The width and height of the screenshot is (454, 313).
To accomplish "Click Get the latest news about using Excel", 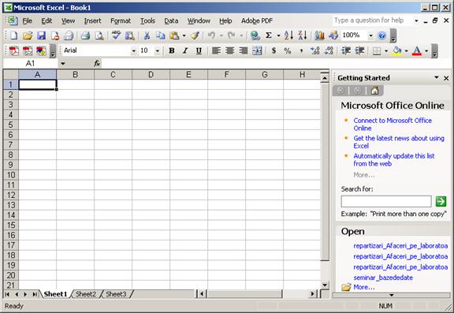I will click(399, 142).
